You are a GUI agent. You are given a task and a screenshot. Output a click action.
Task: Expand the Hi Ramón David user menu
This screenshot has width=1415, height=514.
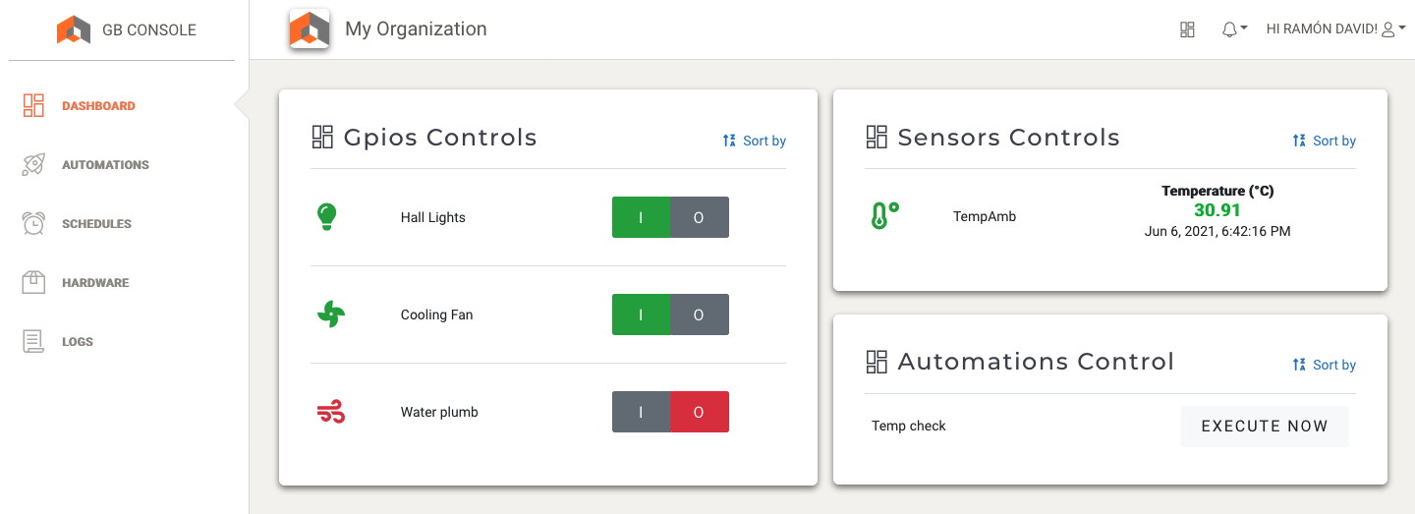click(1335, 29)
